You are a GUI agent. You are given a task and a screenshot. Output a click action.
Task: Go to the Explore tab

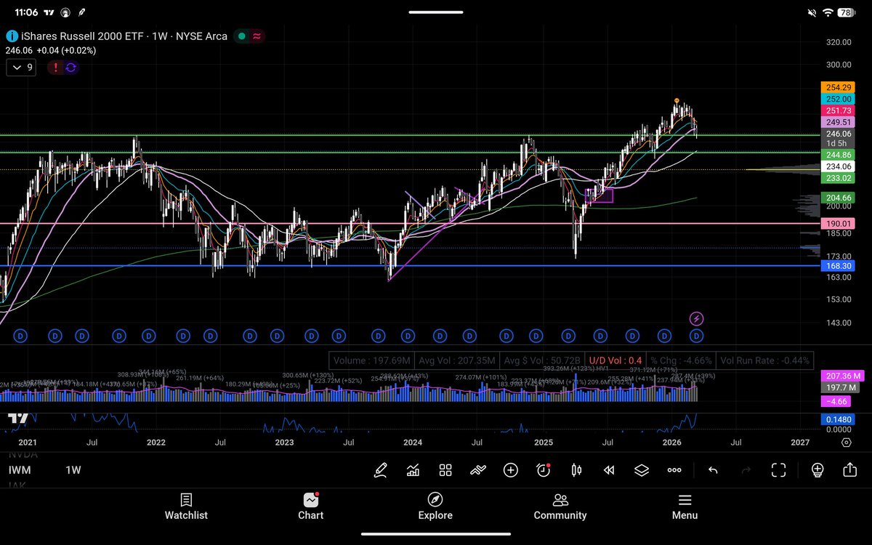[x=435, y=507]
